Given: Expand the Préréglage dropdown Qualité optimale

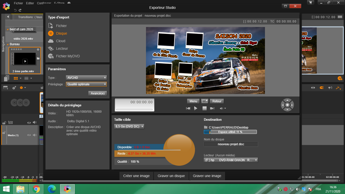Looking at the screenshot, I should tap(86, 84).
